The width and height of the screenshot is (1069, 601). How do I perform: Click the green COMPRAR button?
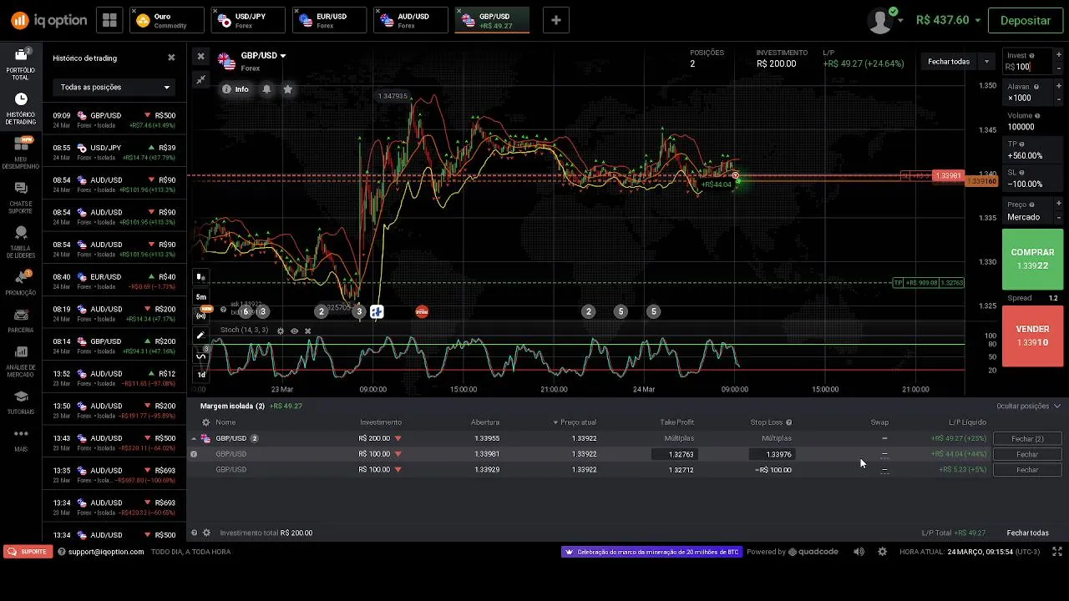pos(1032,259)
